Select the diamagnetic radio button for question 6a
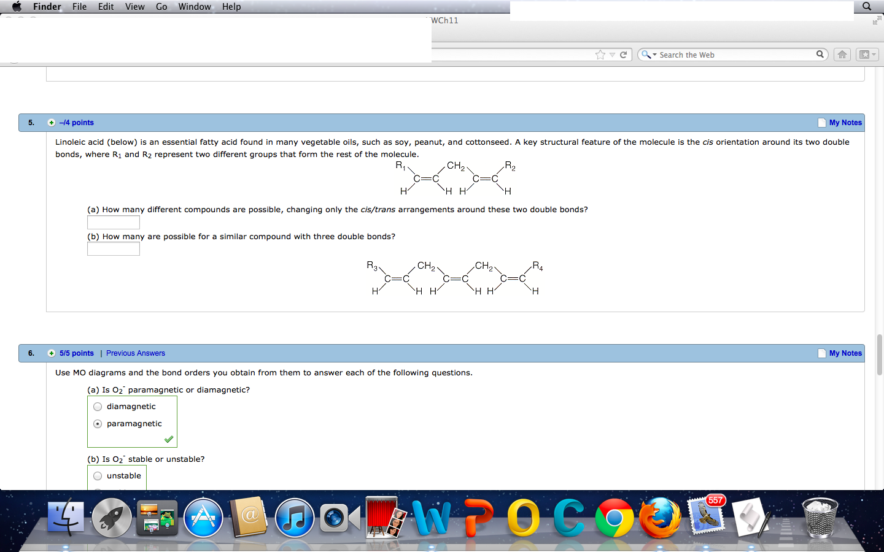The width and height of the screenshot is (884, 552). (97, 406)
